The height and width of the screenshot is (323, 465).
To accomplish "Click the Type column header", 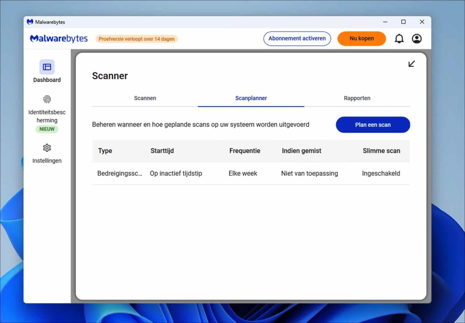I will click(105, 151).
